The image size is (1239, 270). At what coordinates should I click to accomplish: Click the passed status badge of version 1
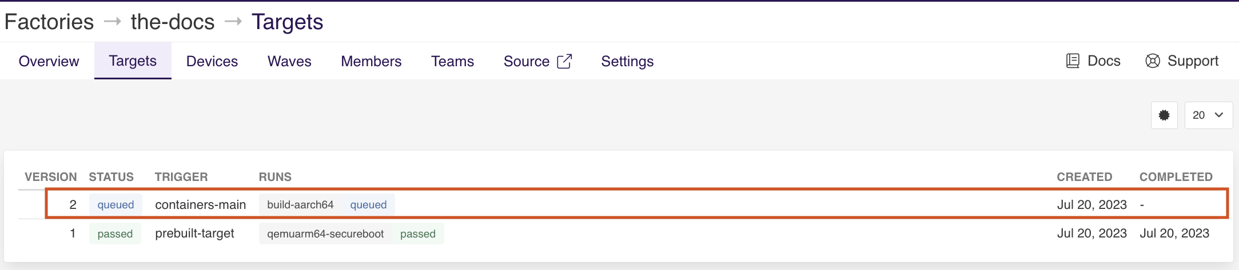115,234
